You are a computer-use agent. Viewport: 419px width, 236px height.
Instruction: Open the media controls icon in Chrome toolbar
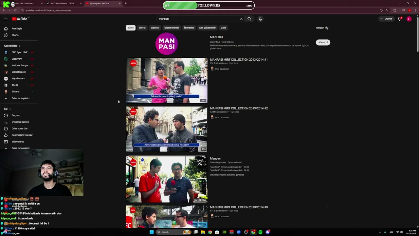tap(403, 10)
